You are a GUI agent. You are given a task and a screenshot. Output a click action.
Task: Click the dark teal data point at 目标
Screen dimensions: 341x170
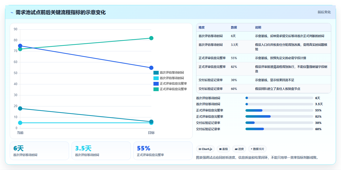coord(151,121)
